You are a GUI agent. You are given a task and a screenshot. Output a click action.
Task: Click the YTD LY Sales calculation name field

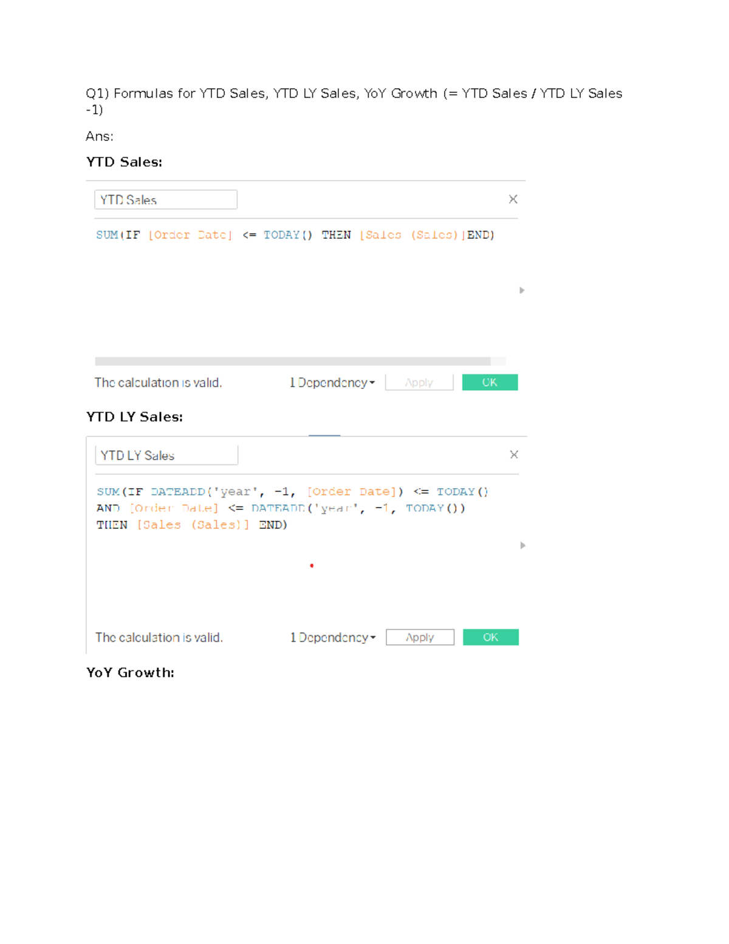(166, 455)
